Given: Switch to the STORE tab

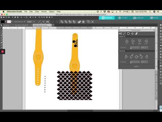Looking at the screenshot, I should tap(123, 18).
